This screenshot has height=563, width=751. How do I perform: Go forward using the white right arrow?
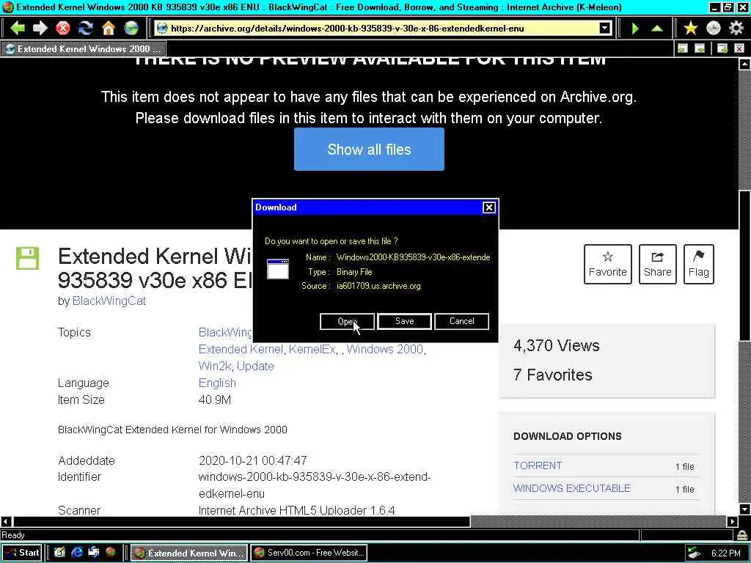click(40, 29)
